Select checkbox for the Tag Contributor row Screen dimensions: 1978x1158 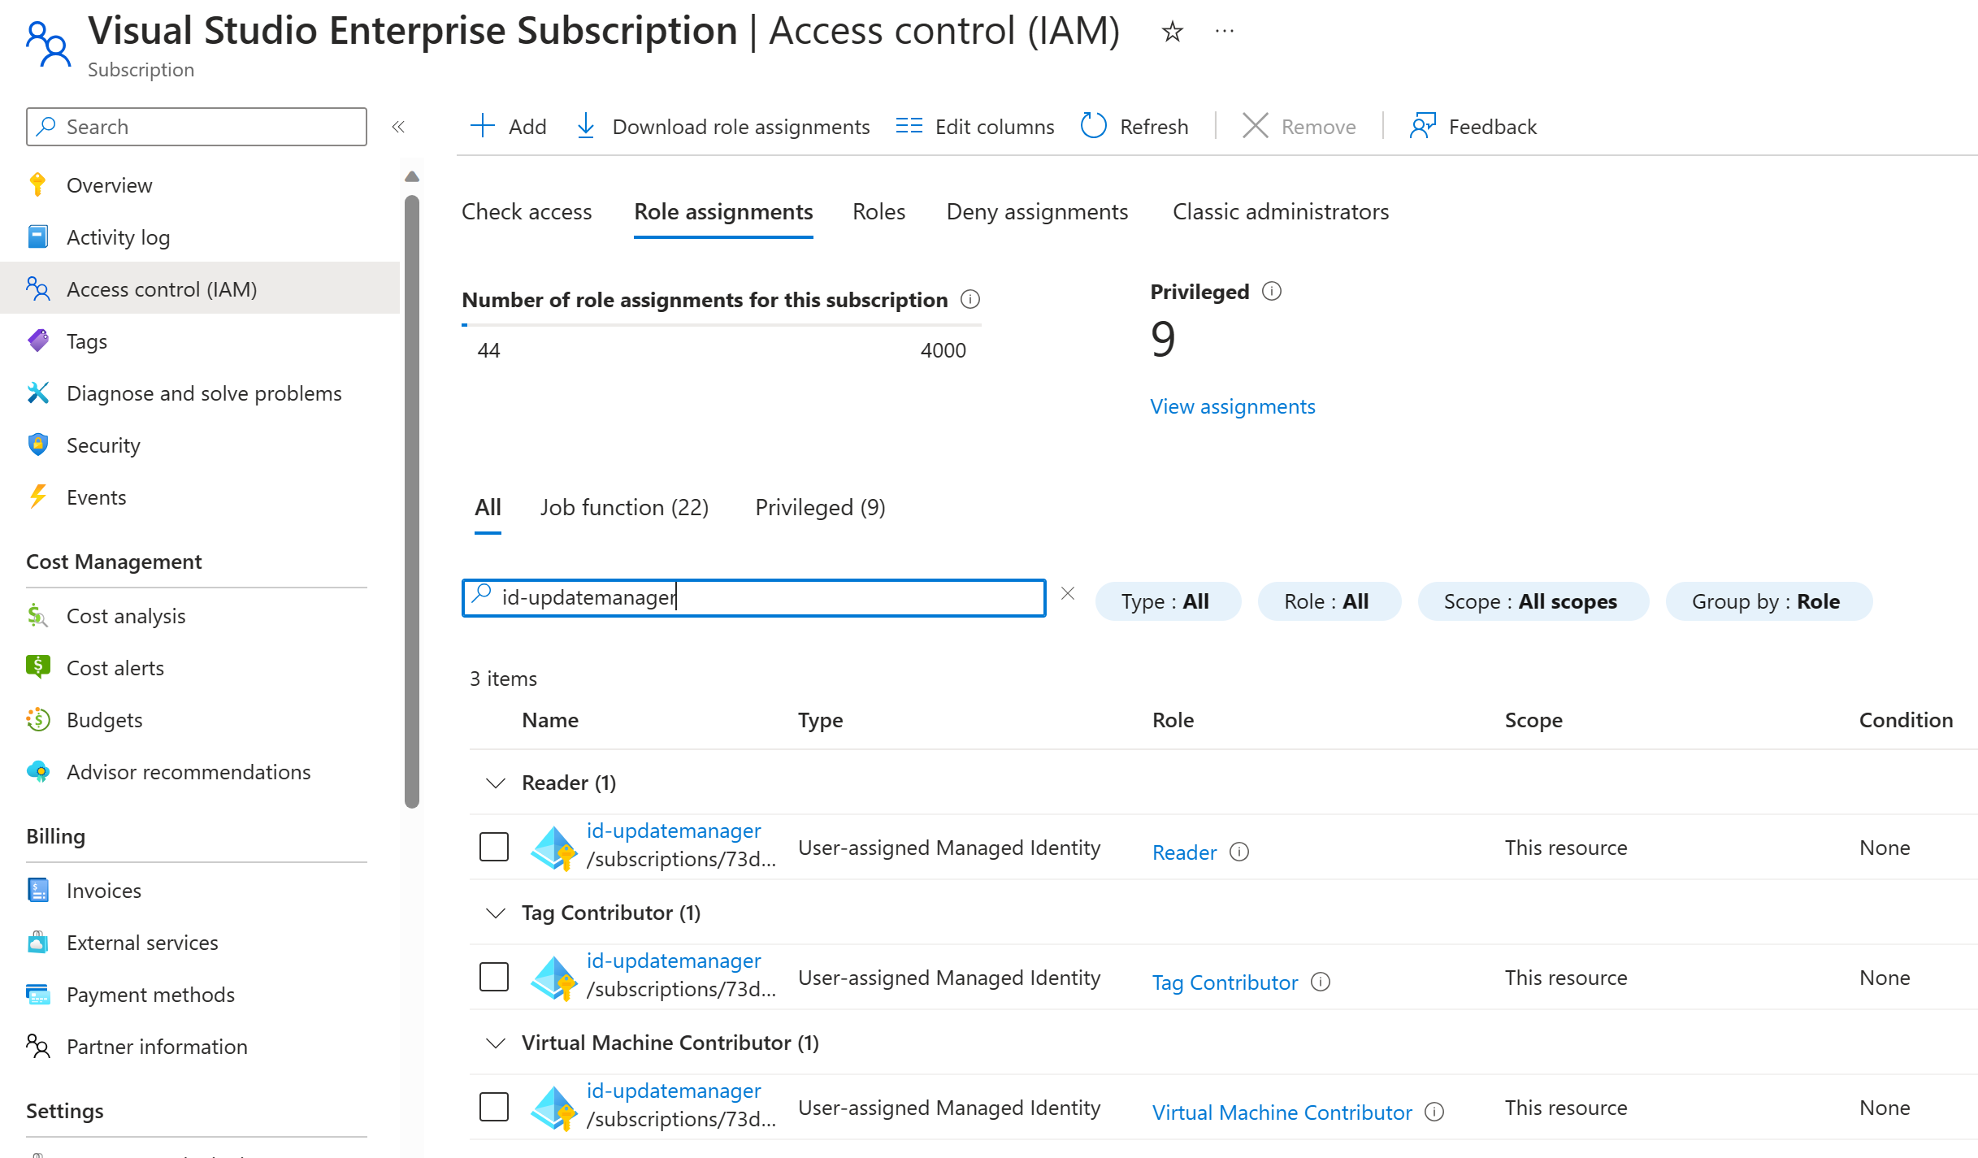[494, 977]
